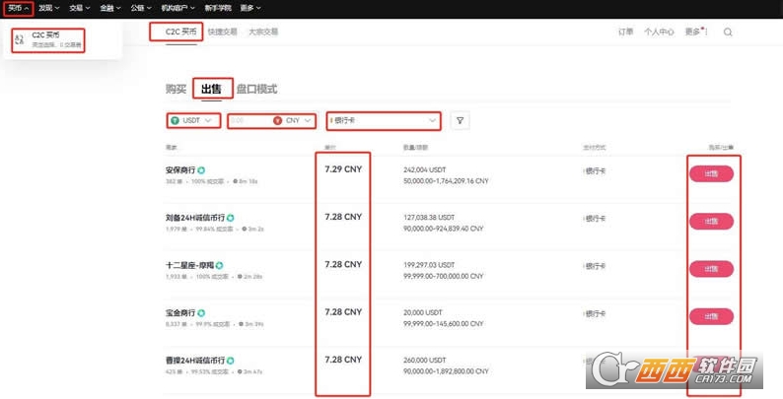Image resolution: width=783 pixels, height=399 pixels.
Task: Click verified badge beside 安保商行
Action: (201, 170)
